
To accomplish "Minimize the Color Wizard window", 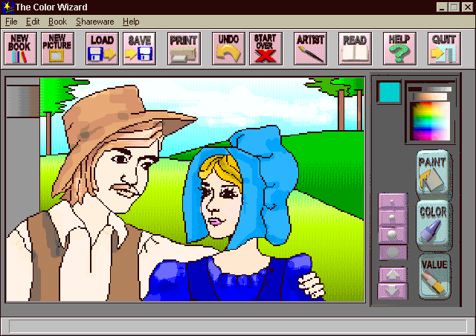I will tap(442, 7).
